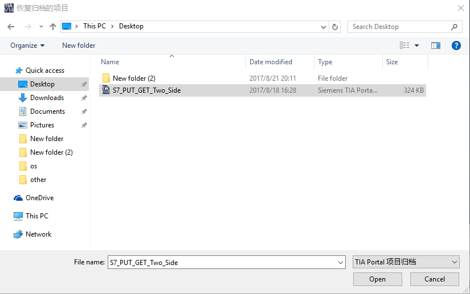Expand the Organize dropdown menu

coord(27,45)
